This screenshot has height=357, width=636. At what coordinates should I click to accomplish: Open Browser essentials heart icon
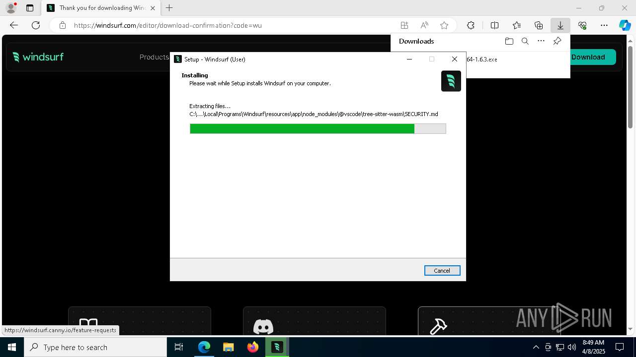[582, 25]
